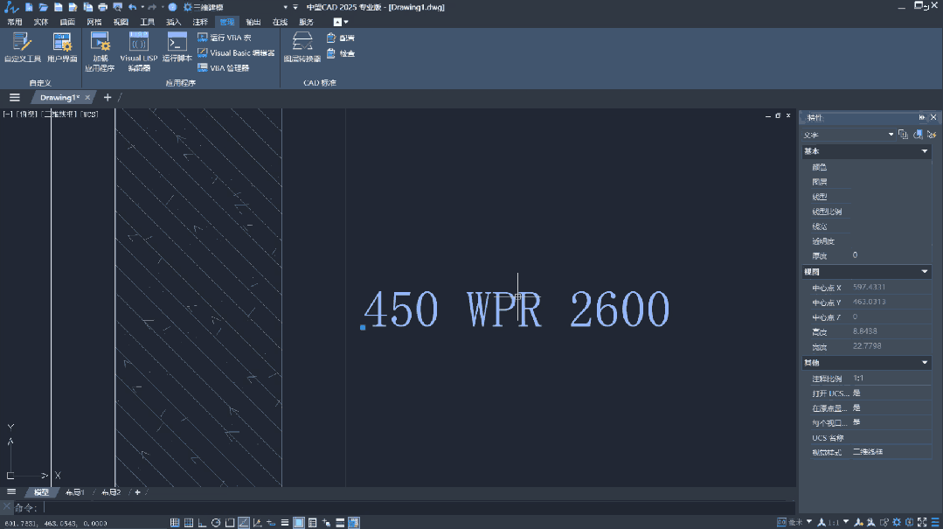Toggle ortho mode in the status bar
This screenshot has height=529, width=943.
(203, 523)
